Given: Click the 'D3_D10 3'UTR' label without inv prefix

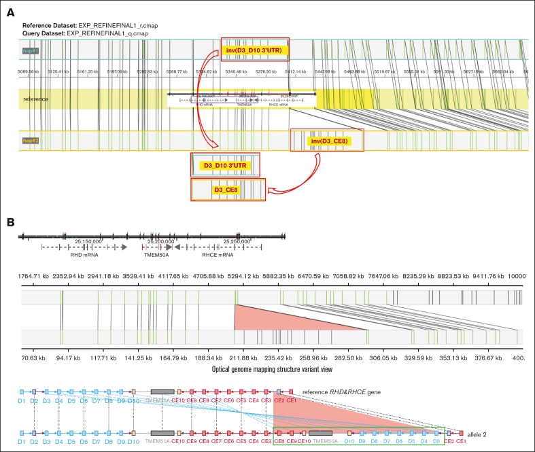Looking at the screenshot, I should [225, 165].
